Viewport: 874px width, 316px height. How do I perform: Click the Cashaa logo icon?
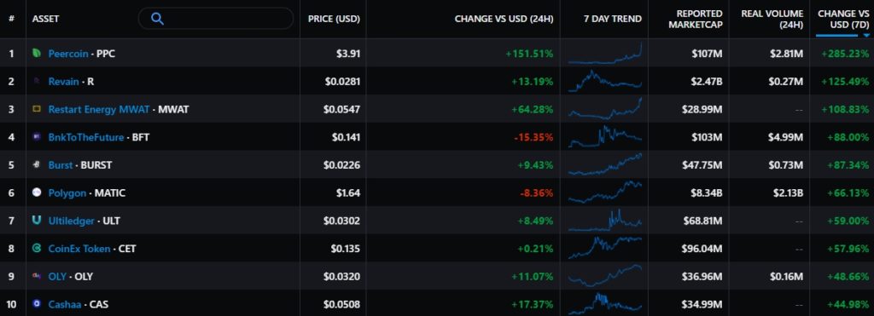37,304
